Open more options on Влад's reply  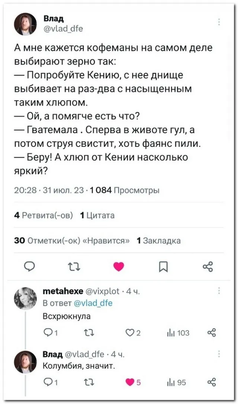[x=218, y=354]
